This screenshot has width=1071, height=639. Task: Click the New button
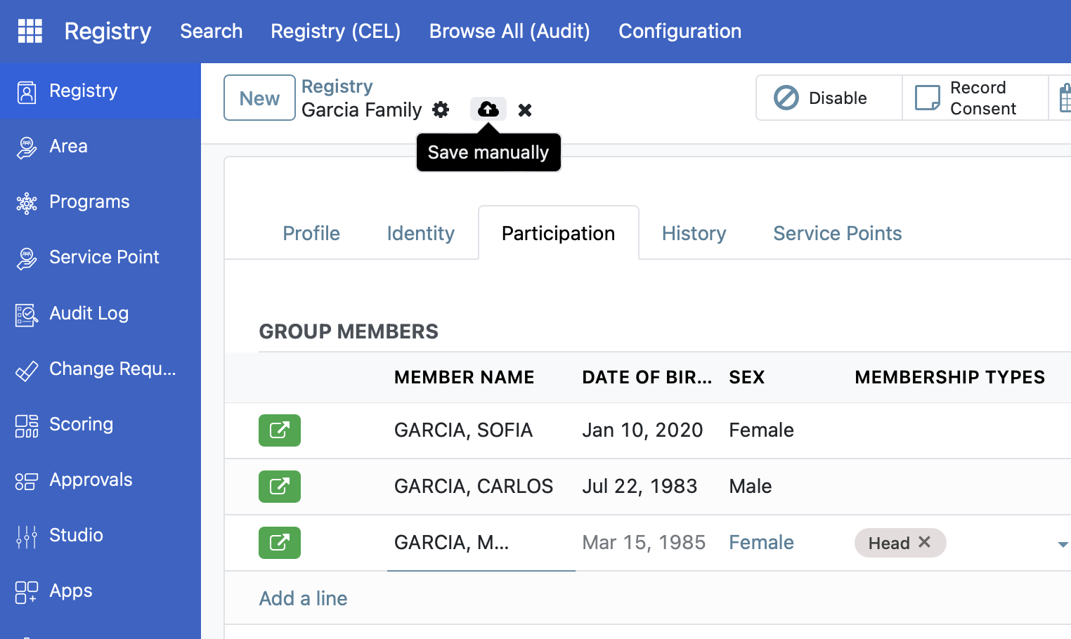tap(259, 98)
